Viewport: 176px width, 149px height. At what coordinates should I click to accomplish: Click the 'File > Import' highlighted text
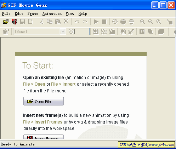(x=63, y=84)
